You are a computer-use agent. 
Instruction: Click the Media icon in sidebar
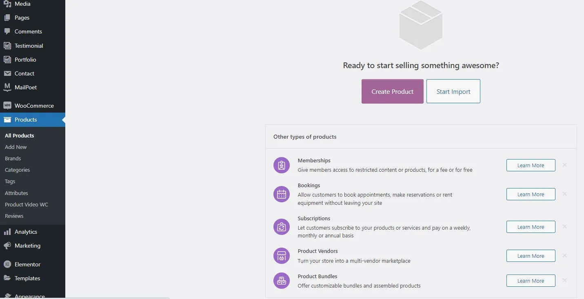pyautogui.click(x=7, y=4)
